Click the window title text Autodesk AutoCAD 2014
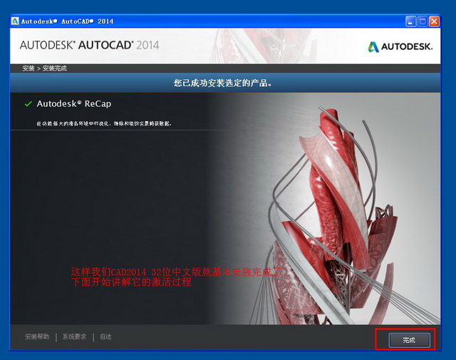Image resolution: width=456 pixels, height=360 pixels. (x=67, y=21)
